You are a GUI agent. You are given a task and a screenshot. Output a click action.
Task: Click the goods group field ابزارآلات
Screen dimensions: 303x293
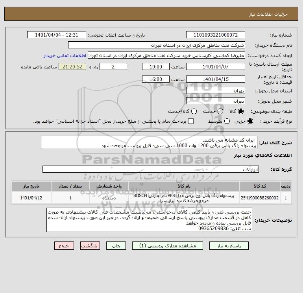[151, 169]
